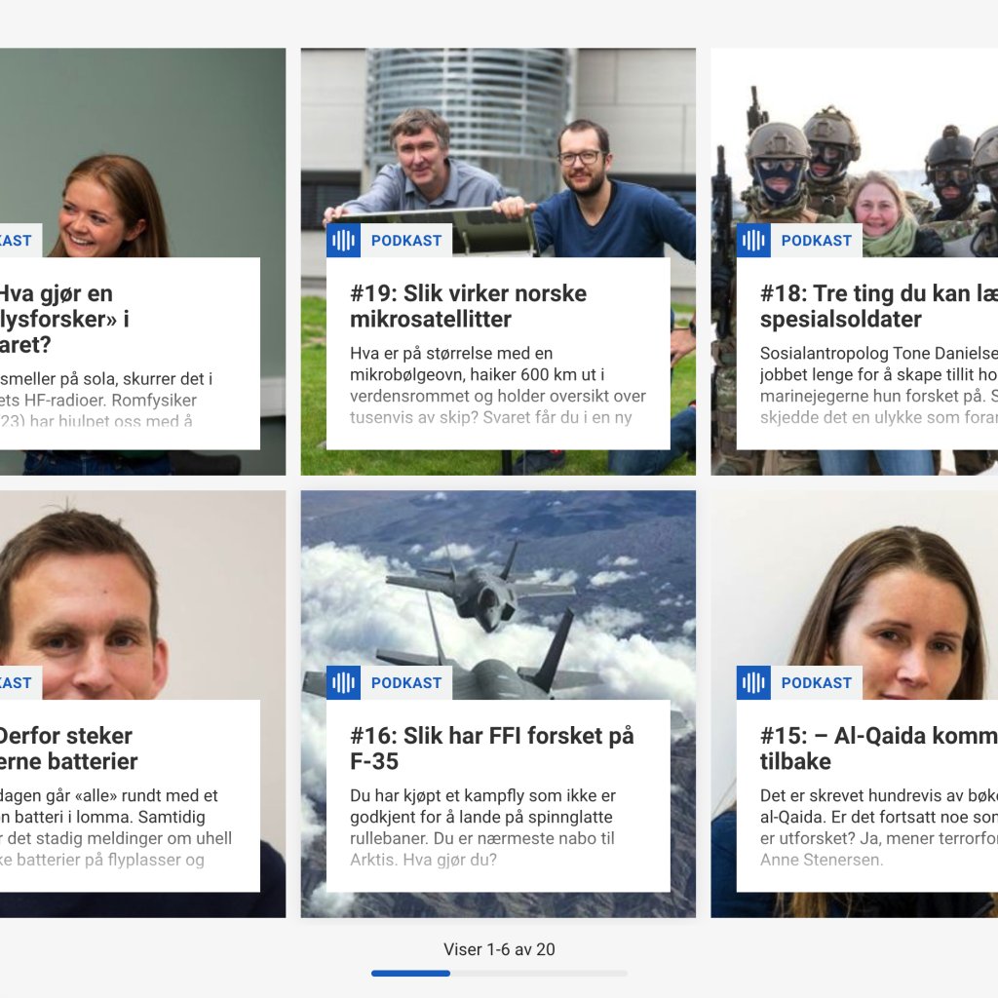The height and width of the screenshot is (998, 998).
Task: Select the PODKAST label on the spesialsoldater card
Action: pos(817,241)
